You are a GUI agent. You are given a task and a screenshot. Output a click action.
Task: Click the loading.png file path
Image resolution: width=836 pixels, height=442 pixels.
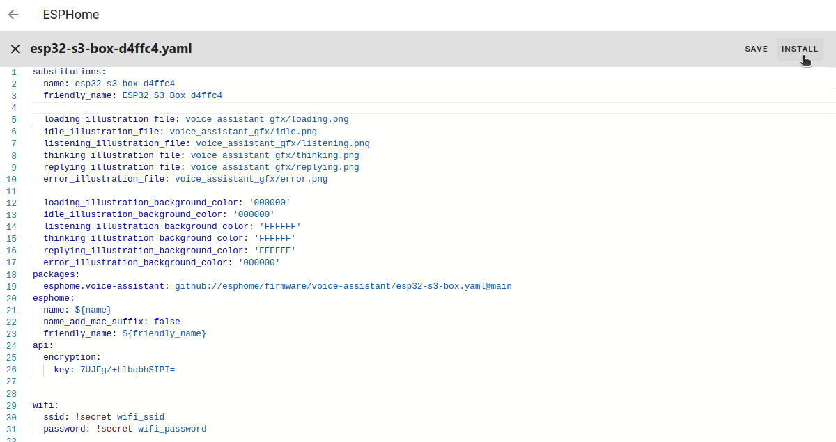click(x=267, y=119)
